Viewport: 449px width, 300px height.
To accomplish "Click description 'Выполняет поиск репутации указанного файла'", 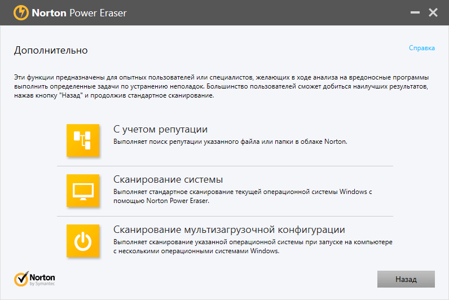I will [230, 142].
